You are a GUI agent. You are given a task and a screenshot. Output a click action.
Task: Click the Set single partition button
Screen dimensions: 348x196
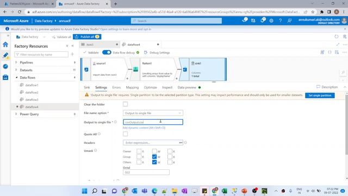[320, 95]
